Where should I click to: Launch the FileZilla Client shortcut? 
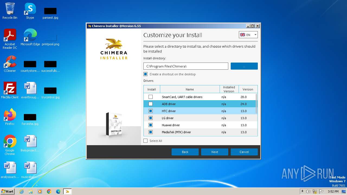pos(10,90)
